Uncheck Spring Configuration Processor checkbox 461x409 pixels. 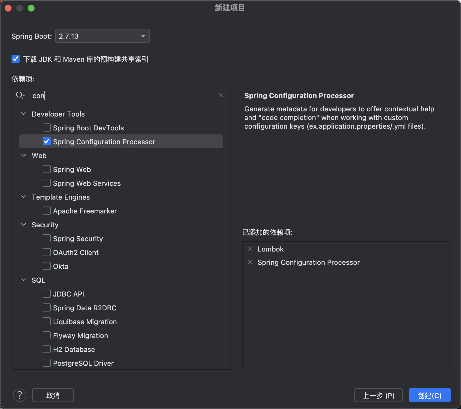click(x=47, y=141)
